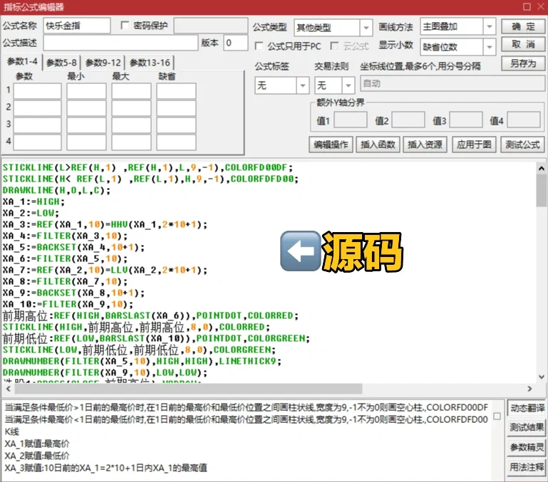Click XA_2赋值:最低价 translation line
Screen dimensions: 548x482
pyautogui.click(x=37, y=456)
